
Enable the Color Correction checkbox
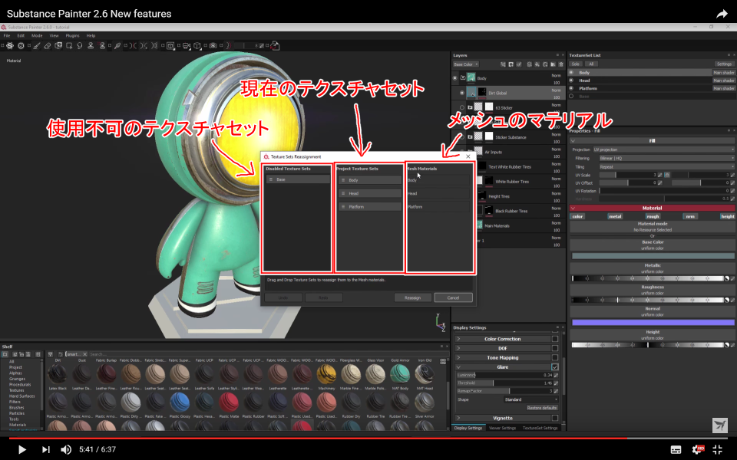(x=555, y=339)
